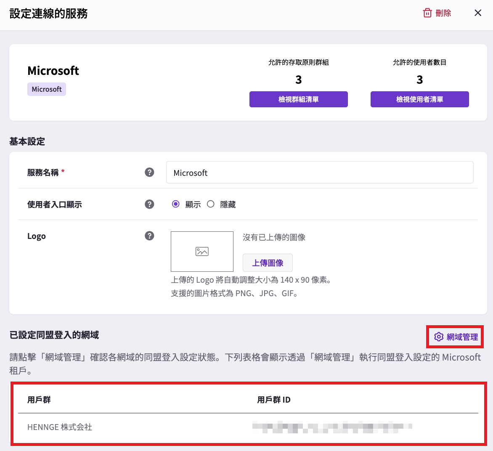Click the blurred 用戶群 ID value
The height and width of the screenshot is (451, 493).
click(x=332, y=427)
